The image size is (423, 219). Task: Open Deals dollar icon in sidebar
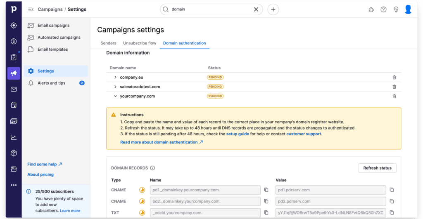click(x=14, y=41)
